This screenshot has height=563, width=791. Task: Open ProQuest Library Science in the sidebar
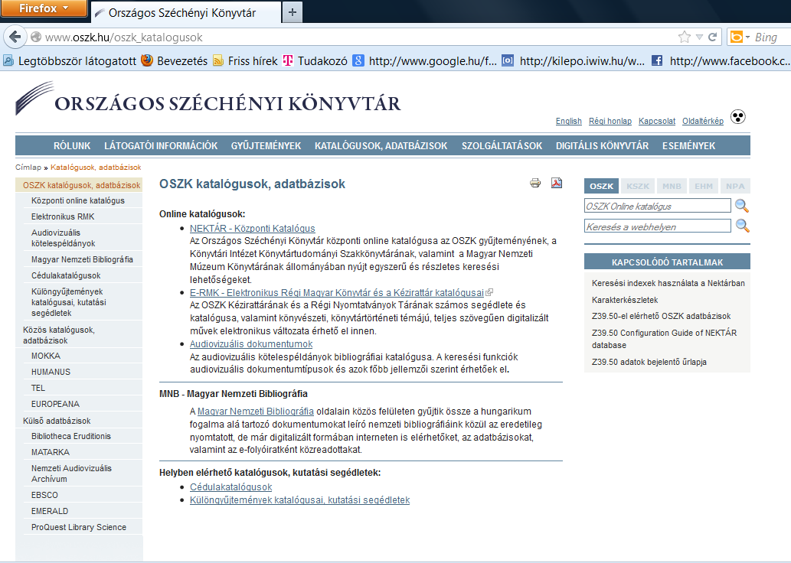79,527
